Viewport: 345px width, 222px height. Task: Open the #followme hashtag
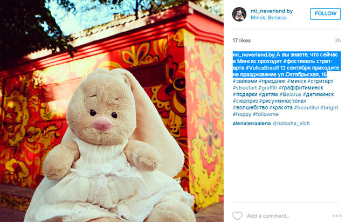(266, 114)
